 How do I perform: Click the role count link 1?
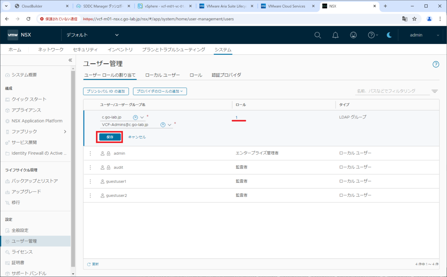click(x=237, y=117)
